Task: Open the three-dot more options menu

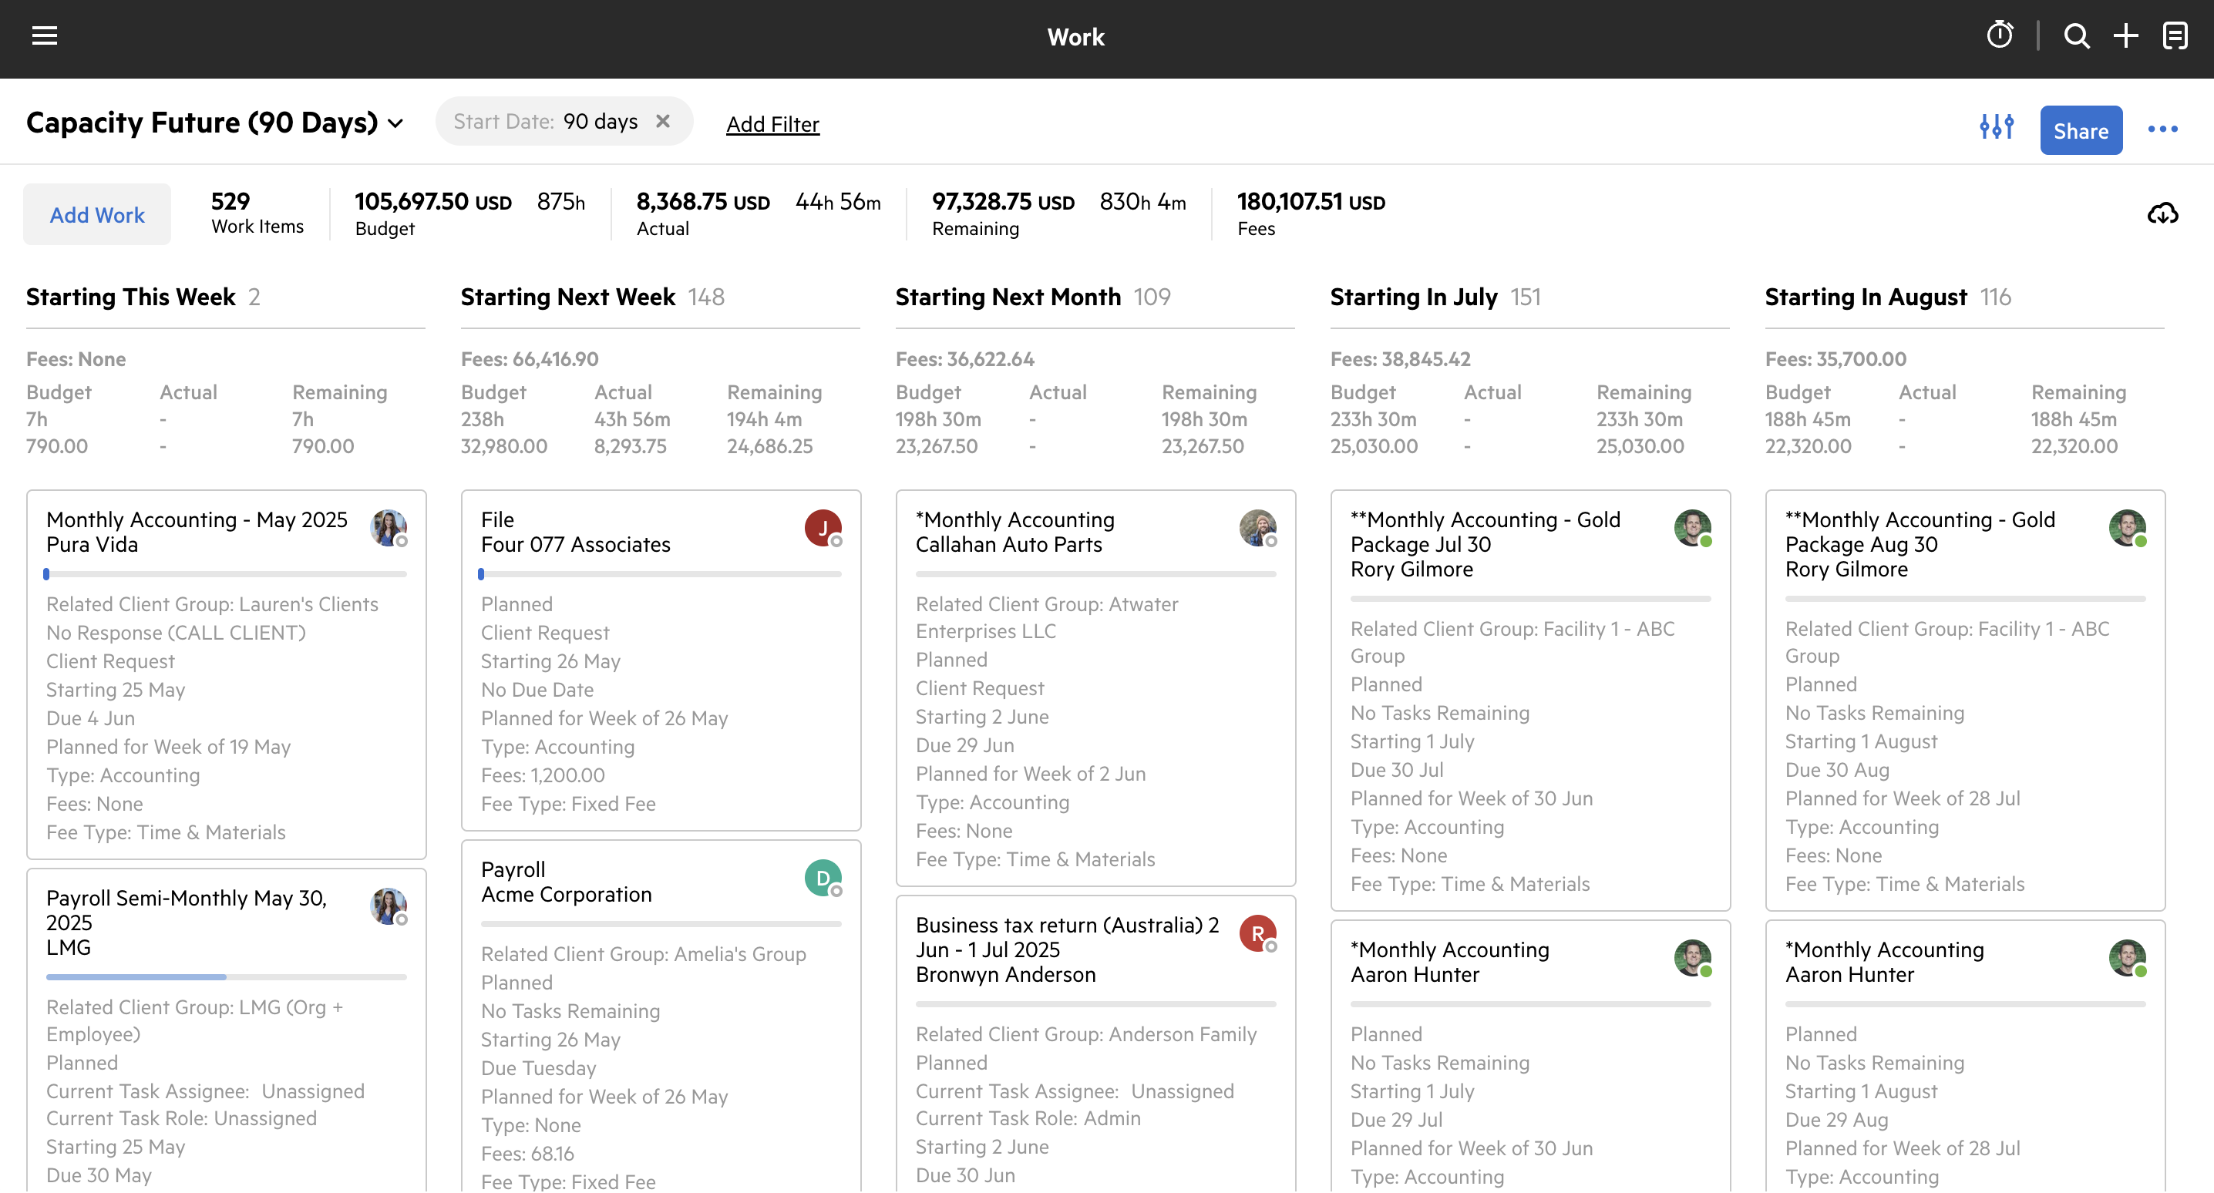Action: (x=2162, y=129)
